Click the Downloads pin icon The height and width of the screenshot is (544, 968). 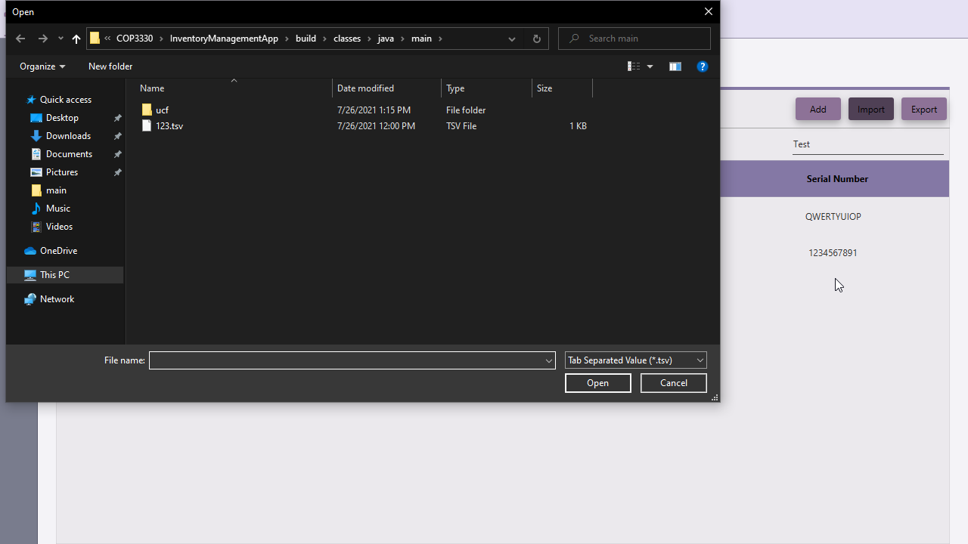point(118,136)
